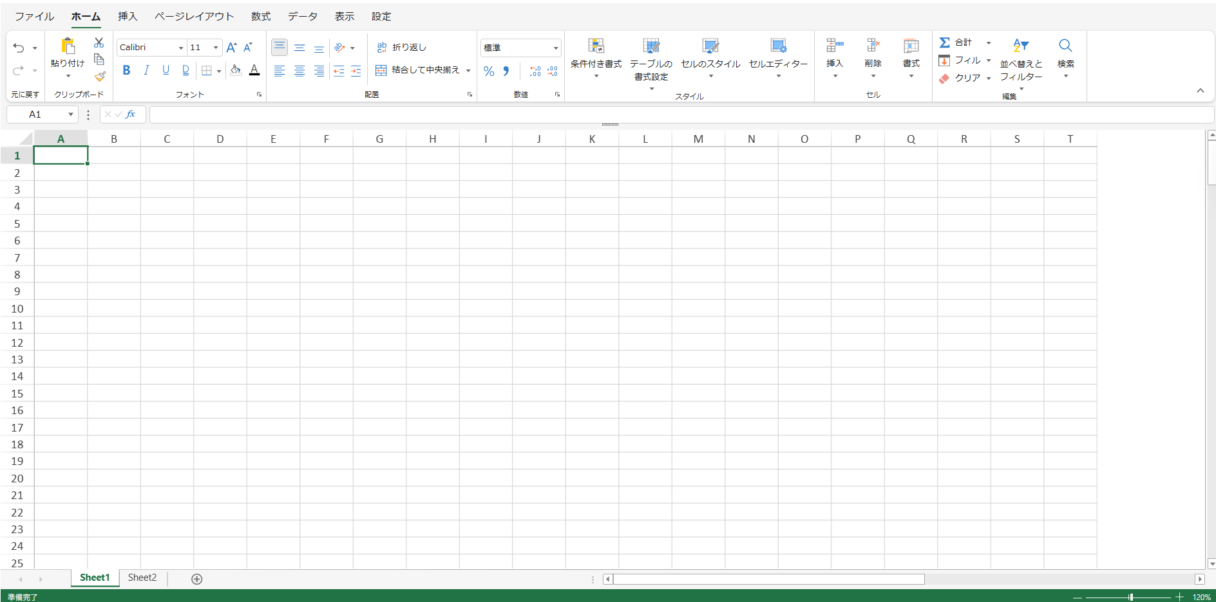1216x602 pixels.
Task: Click the format painter brush icon
Action: pos(99,77)
